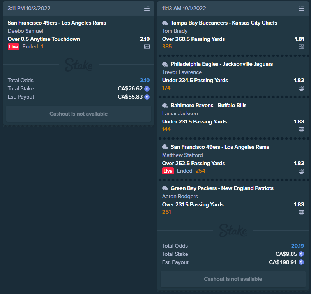
Task: Click Ethereum icon next to CA$198.91 payout
Action: click(301, 262)
